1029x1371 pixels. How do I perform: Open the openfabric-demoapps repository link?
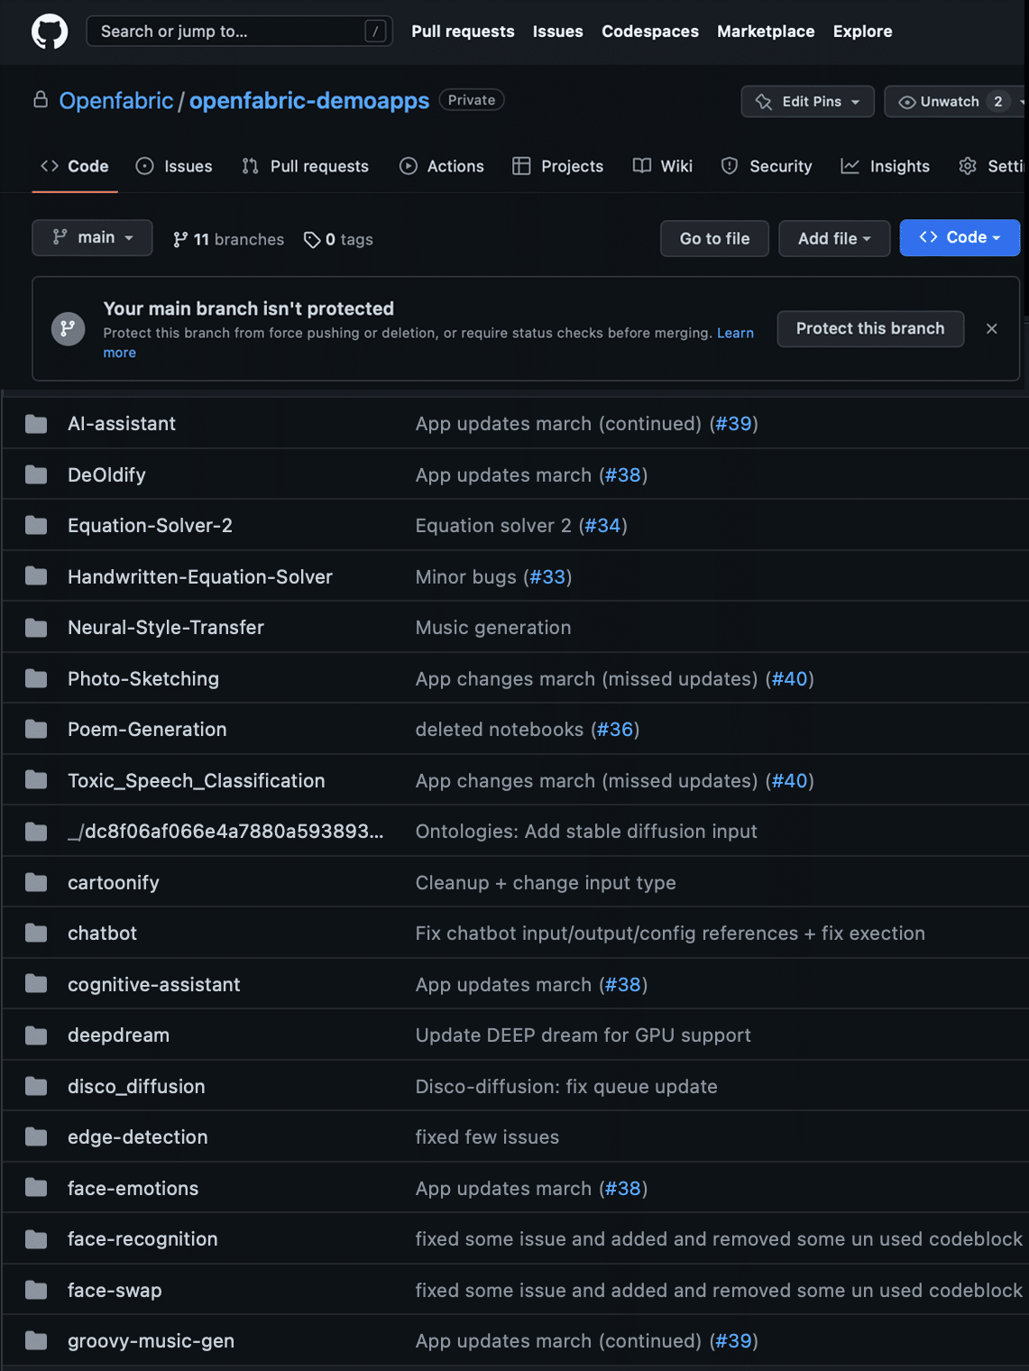(x=309, y=101)
